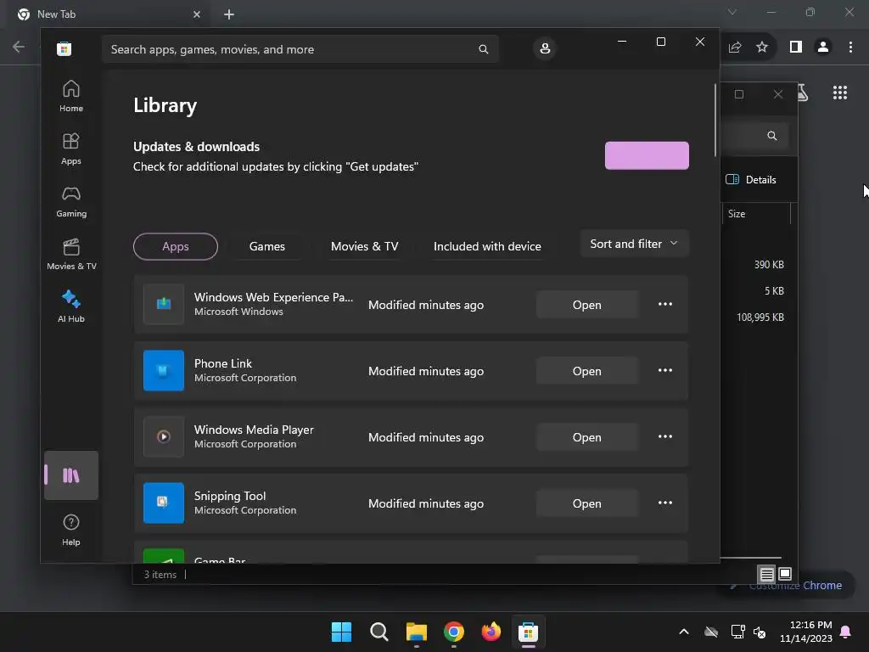869x652 pixels.
Task: Click the Store library vertical scrollbar
Action: tap(715, 121)
